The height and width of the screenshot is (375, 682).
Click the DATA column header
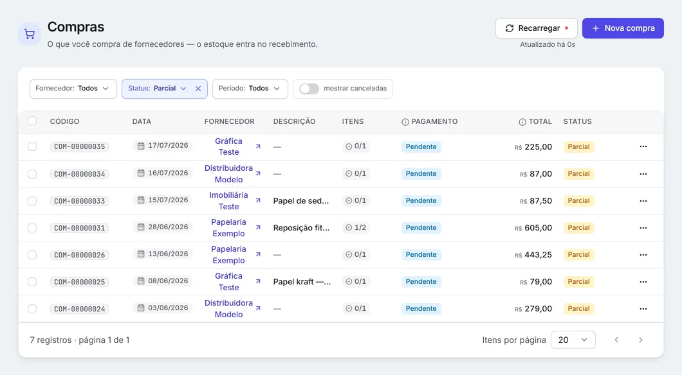coord(142,121)
